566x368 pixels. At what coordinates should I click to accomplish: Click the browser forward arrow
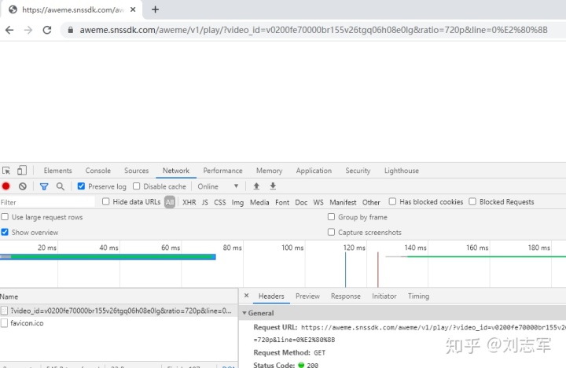click(28, 30)
